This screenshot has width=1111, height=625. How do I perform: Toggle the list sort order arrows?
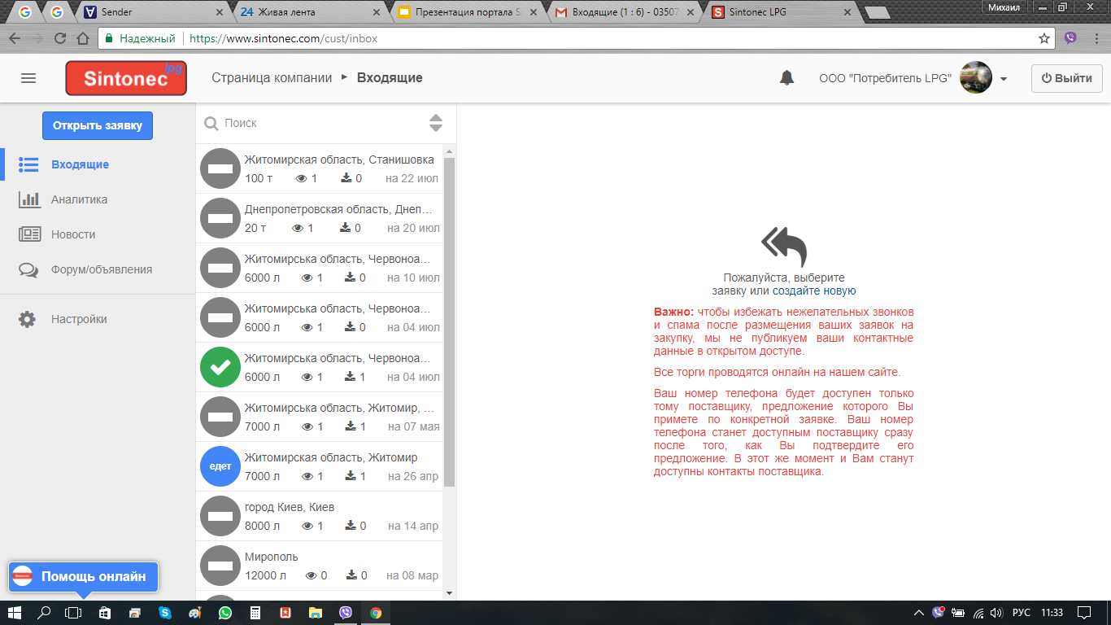pos(436,123)
